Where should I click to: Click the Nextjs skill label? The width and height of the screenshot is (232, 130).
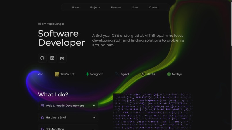151,74
